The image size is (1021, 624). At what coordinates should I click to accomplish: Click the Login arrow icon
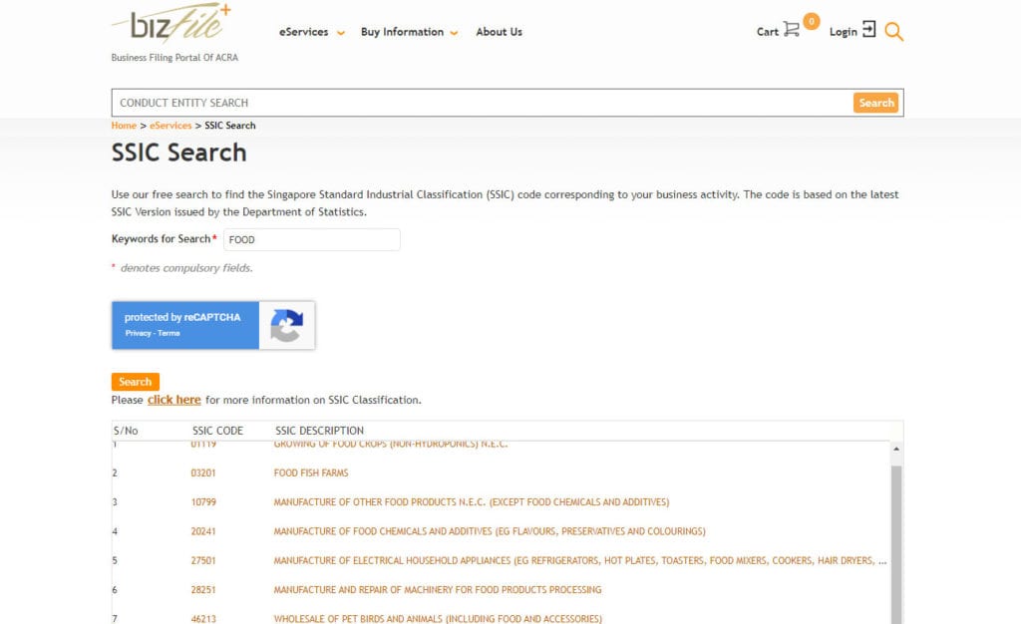(868, 30)
